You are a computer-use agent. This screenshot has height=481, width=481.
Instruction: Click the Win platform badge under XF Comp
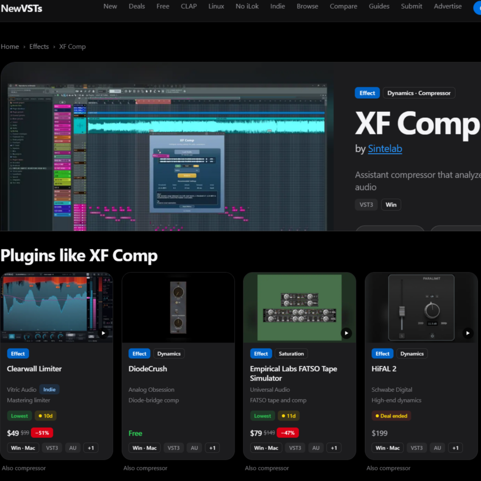pyautogui.click(x=391, y=205)
